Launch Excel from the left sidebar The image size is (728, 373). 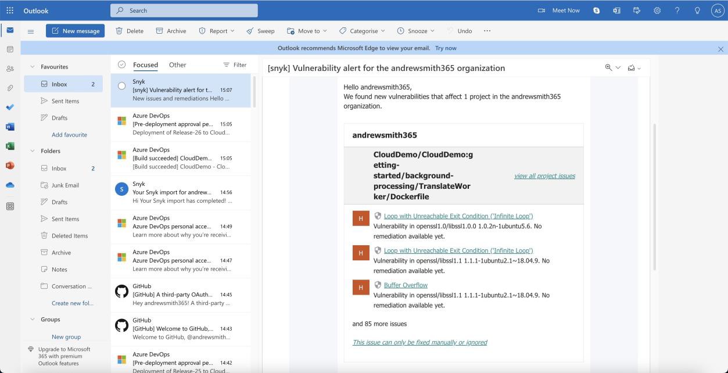pyautogui.click(x=9, y=145)
